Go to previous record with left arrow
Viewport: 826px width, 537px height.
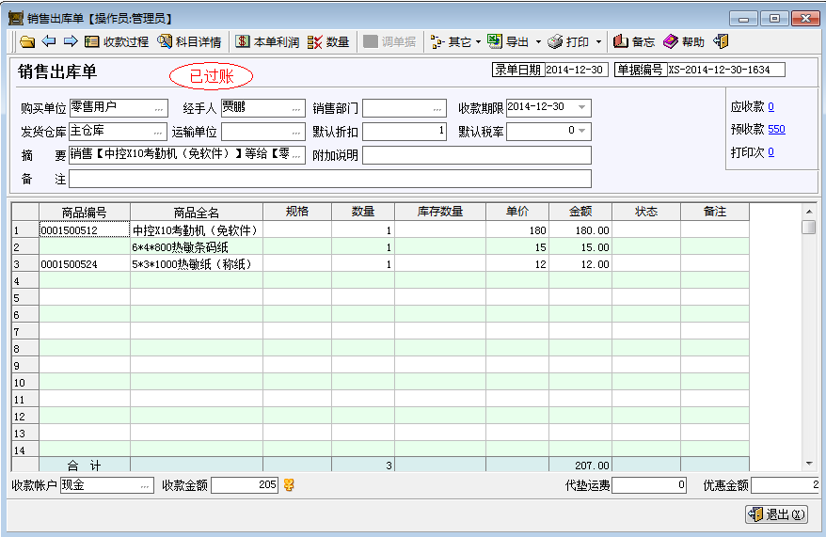pos(48,41)
